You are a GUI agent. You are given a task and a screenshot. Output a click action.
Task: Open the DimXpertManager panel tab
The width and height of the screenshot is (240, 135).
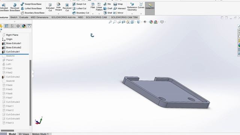pos(18,26)
